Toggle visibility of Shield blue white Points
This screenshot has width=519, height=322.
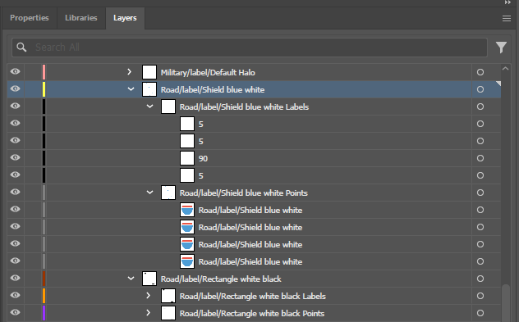click(x=16, y=192)
